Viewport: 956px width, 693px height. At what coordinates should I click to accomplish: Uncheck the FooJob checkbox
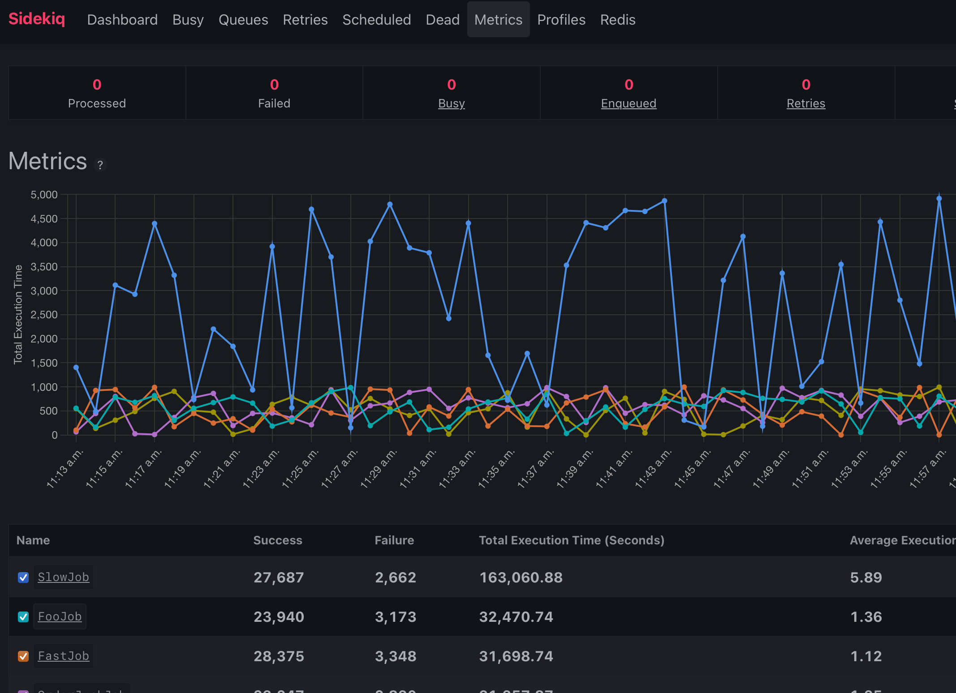(x=23, y=617)
